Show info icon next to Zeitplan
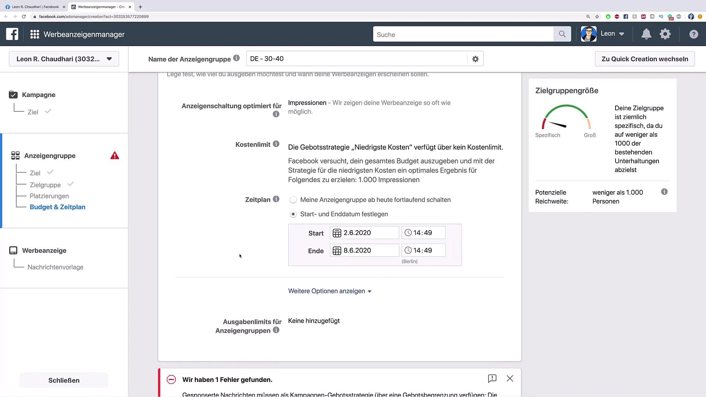 [x=276, y=199]
